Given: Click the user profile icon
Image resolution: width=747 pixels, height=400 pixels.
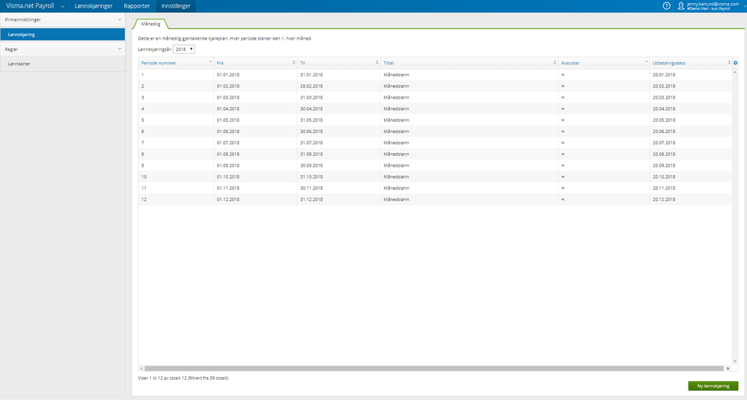Looking at the screenshot, I should [x=681, y=6].
